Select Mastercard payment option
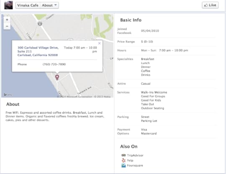This screenshot has height=174, width=226. click(x=149, y=134)
